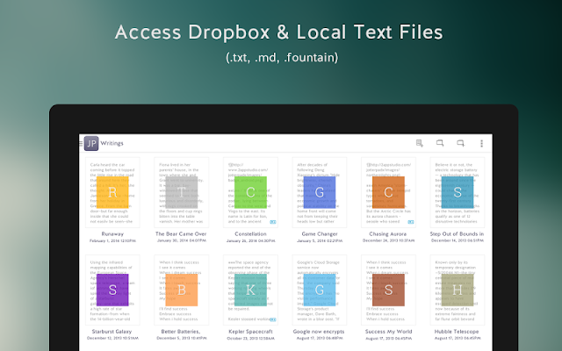The height and width of the screenshot is (351, 562).
Task: Click the date December 24, 2013 under Chasing Aurora
Action: coord(388,240)
